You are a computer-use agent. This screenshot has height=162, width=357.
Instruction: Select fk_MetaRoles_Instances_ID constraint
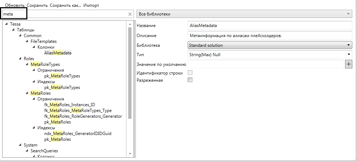coord(70,105)
